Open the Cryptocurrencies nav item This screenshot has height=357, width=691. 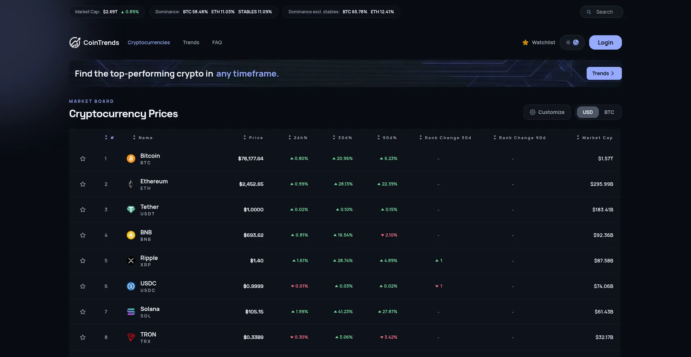pyautogui.click(x=149, y=42)
